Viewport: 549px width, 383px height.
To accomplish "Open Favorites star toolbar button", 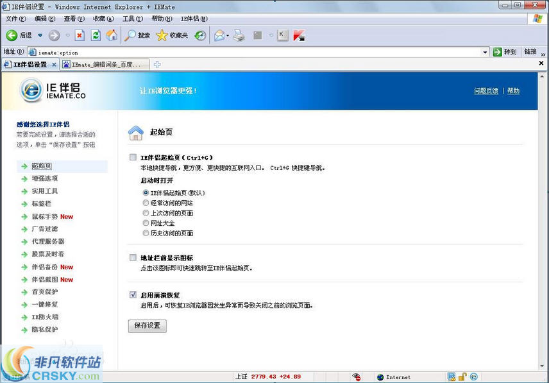I will [x=172, y=35].
